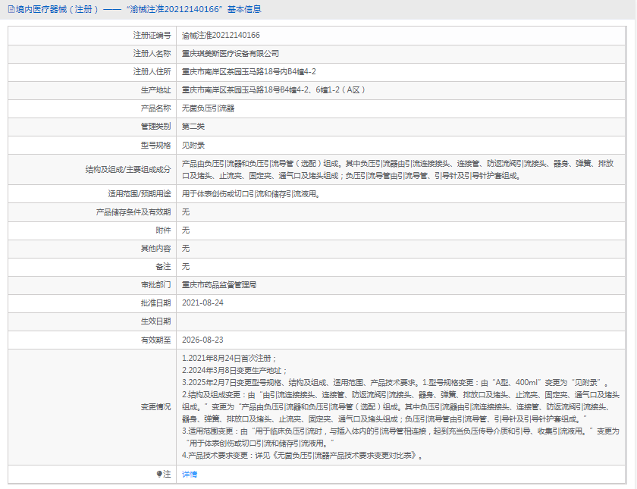
Task: Open the 详情 link
Action: pyautogui.click(x=190, y=474)
